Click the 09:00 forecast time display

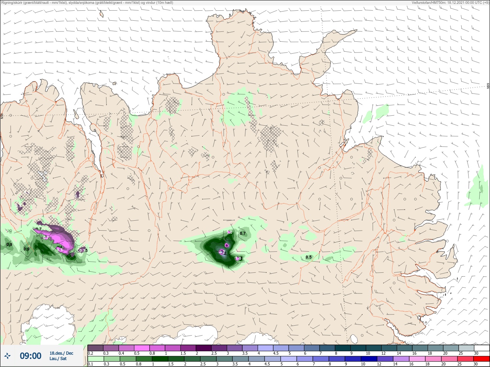[x=31, y=356]
